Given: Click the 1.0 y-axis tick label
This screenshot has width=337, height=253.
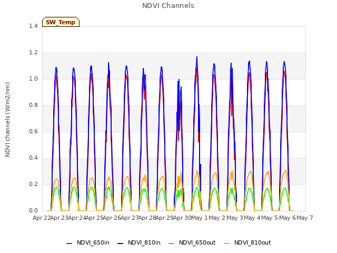Looking at the screenshot, I should (x=33, y=79).
